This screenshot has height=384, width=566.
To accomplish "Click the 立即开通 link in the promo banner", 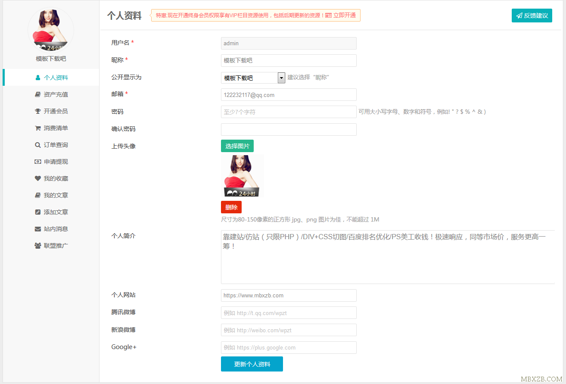I will click(x=344, y=15).
